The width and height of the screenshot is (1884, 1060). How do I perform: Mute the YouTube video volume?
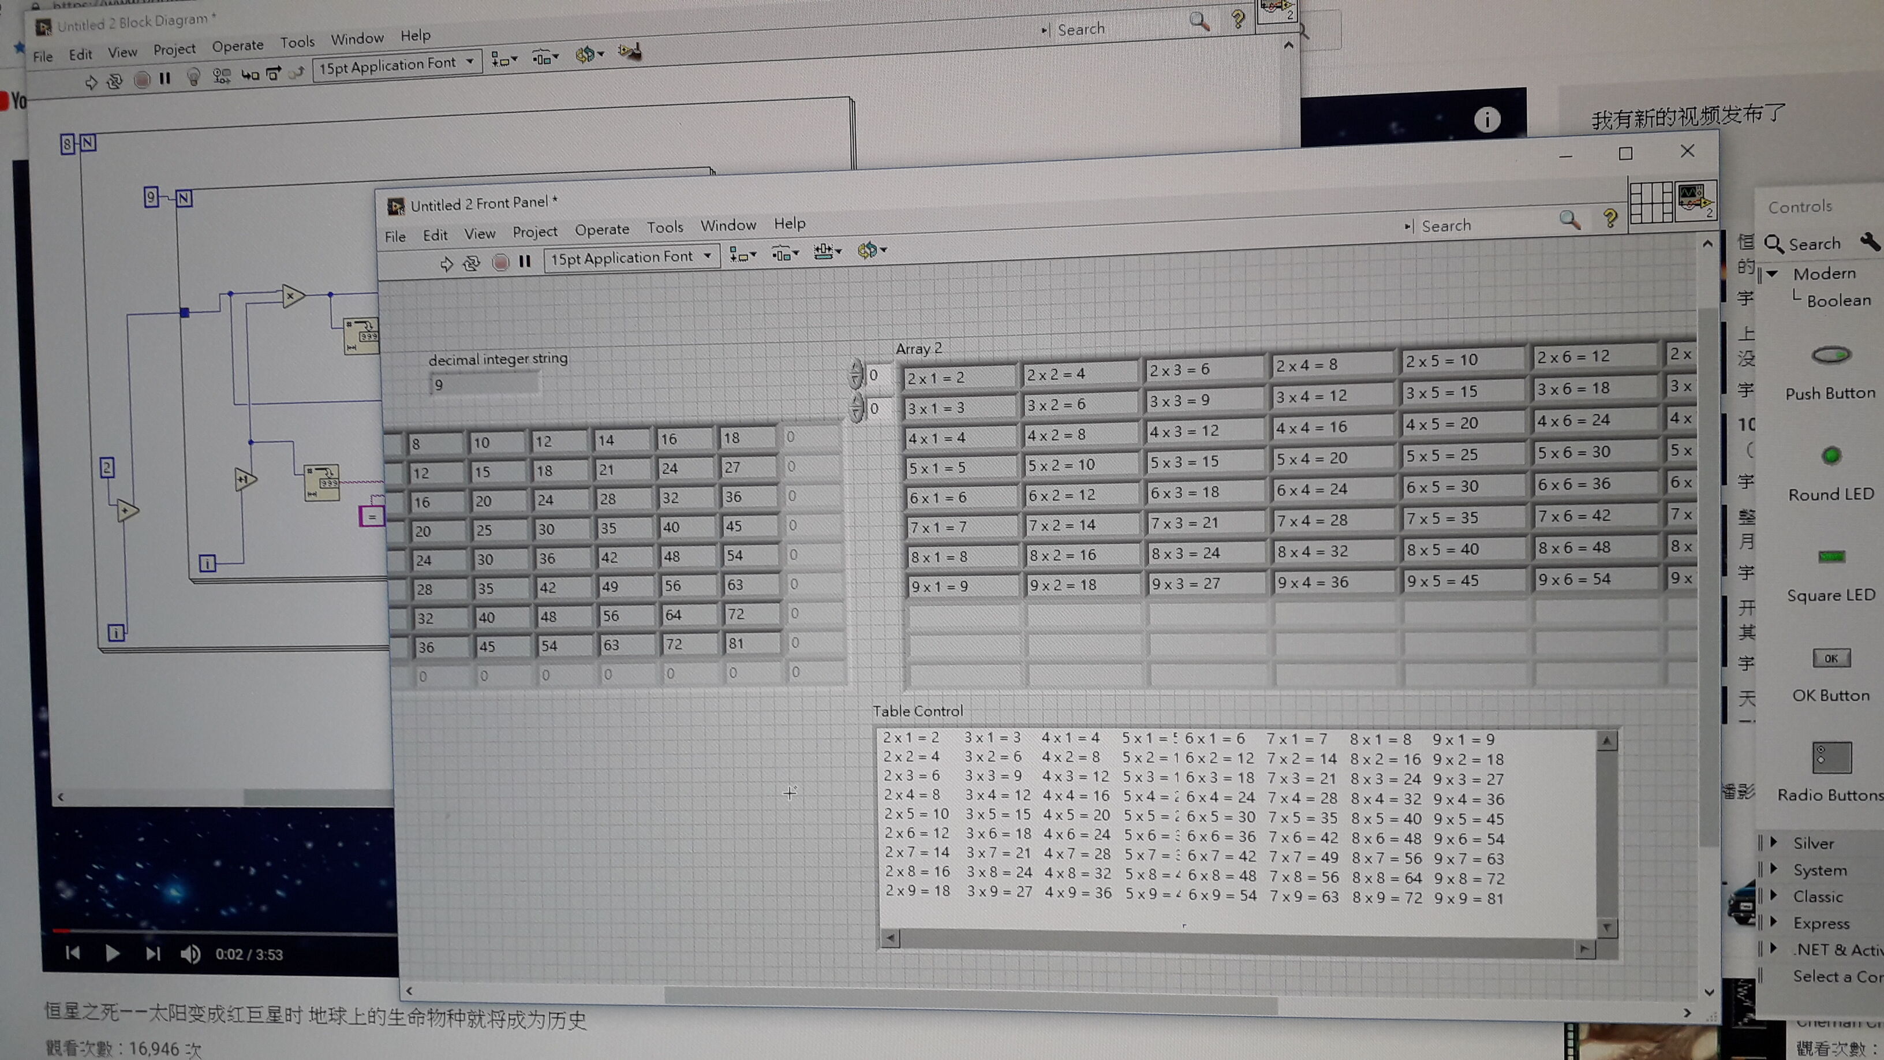(190, 954)
